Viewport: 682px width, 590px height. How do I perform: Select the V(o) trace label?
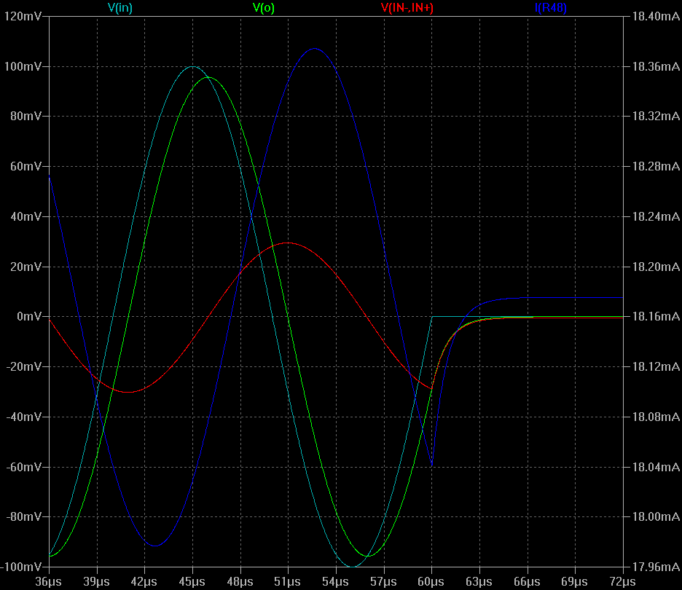coord(264,8)
